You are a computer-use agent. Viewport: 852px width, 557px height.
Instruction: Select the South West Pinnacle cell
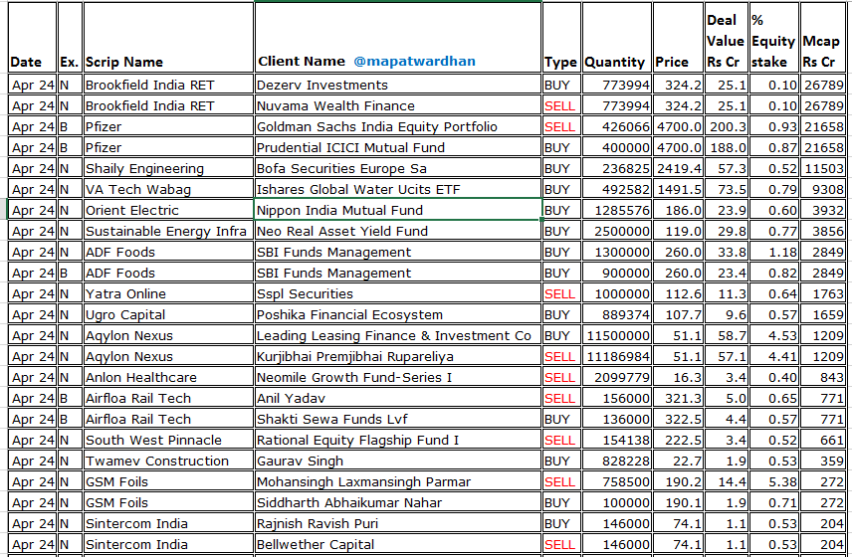[x=168, y=441]
